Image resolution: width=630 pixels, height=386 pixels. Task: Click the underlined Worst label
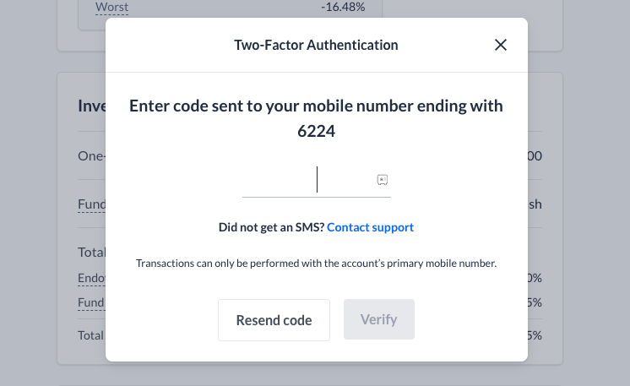[x=111, y=8]
